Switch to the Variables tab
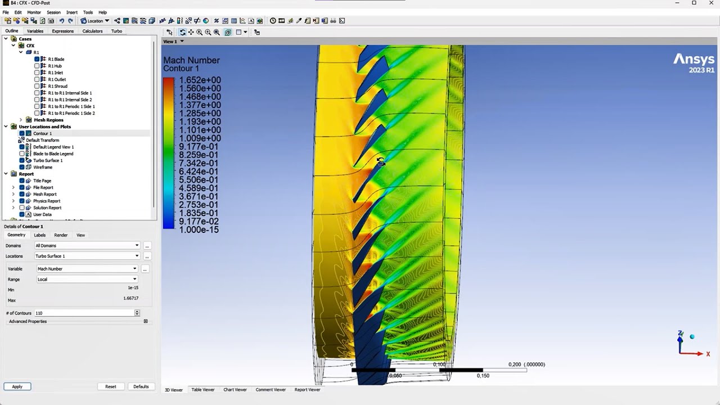 pos(35,31)
